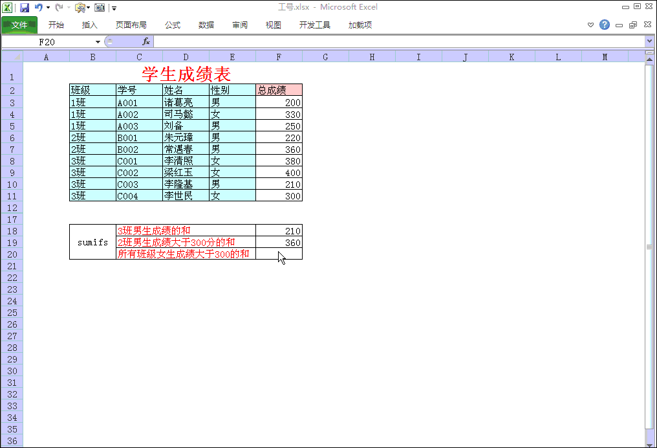Open the 文件 File tab

19,25
